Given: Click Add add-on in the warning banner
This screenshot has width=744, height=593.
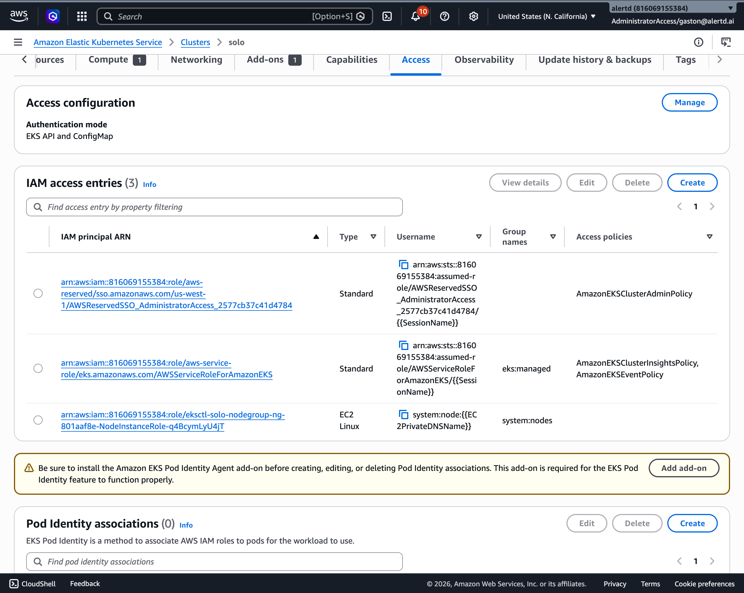Looking at the screenshot, I should click(x=684, y=468).
